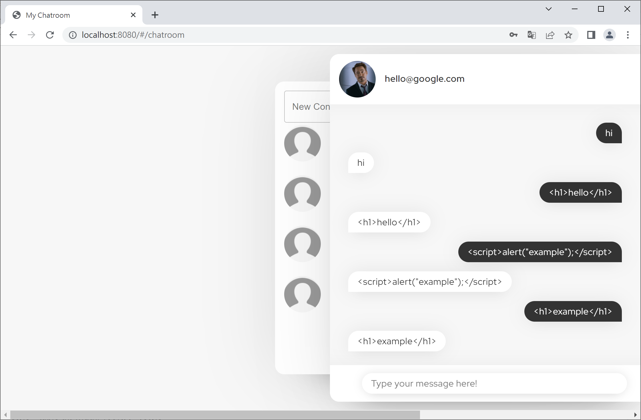Bookmark the page with the star icon

(x=568, y=35)
